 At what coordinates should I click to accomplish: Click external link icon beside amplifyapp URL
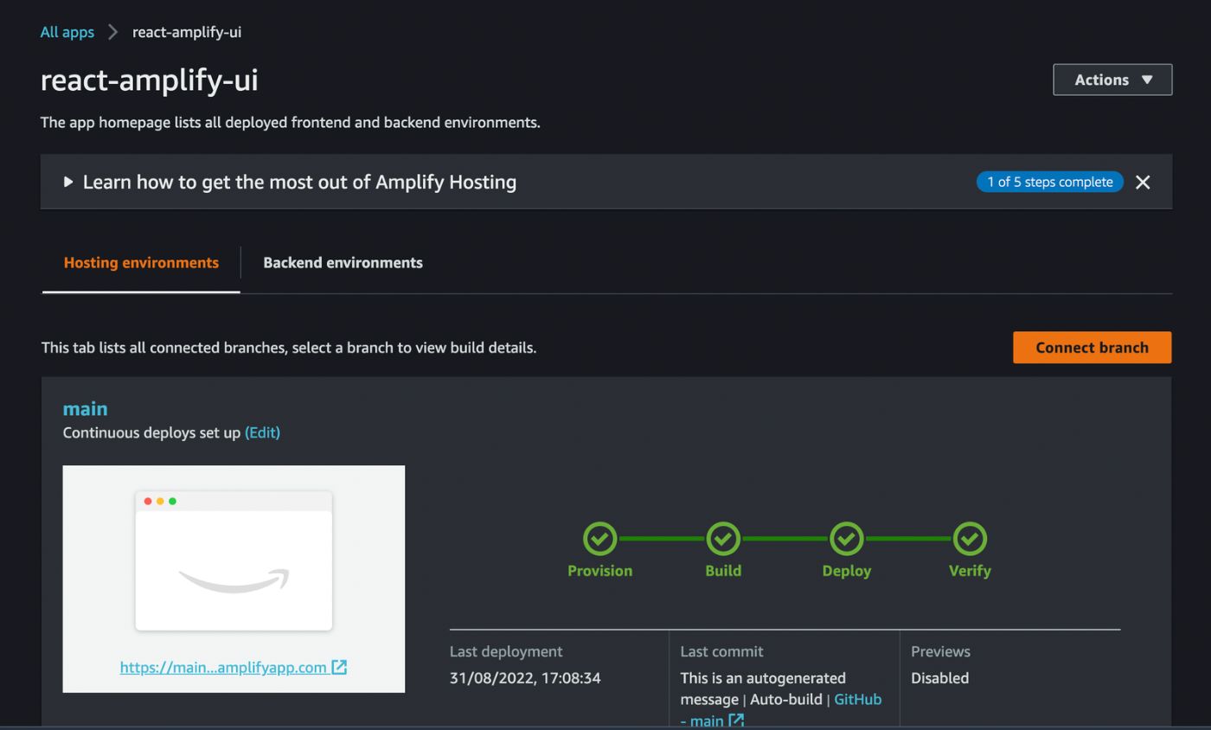pos(339,667)
